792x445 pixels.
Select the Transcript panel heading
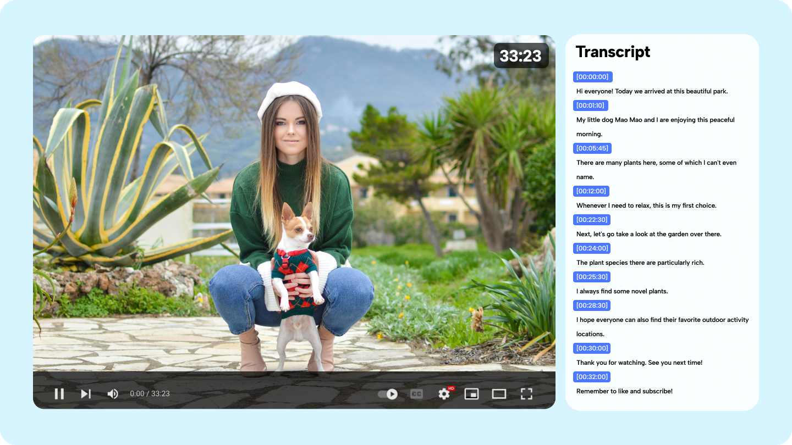(613, 52)
